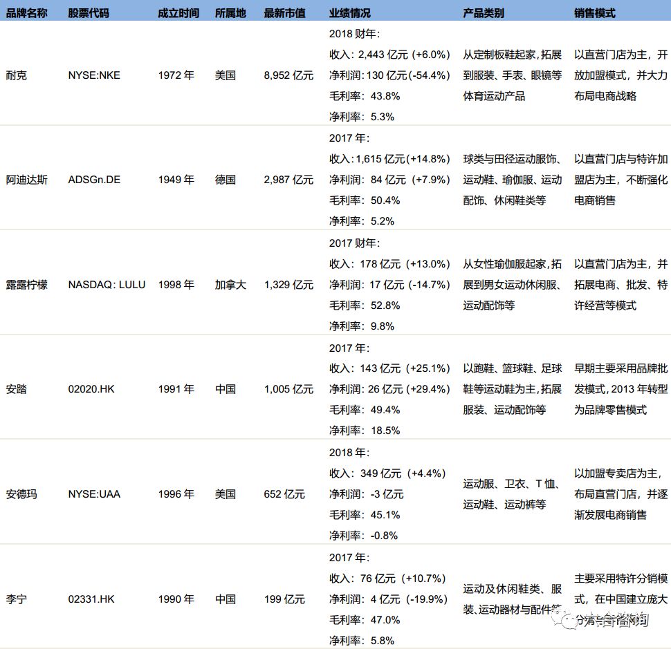Click the stock code NYSE:NKE
The image size is (671, 649).
tap(94, 75)
